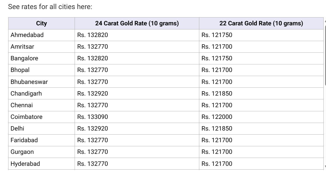Select Delhi in the city column
The width and height of the screenshot is (326, 176).
(x=17, y=129)
